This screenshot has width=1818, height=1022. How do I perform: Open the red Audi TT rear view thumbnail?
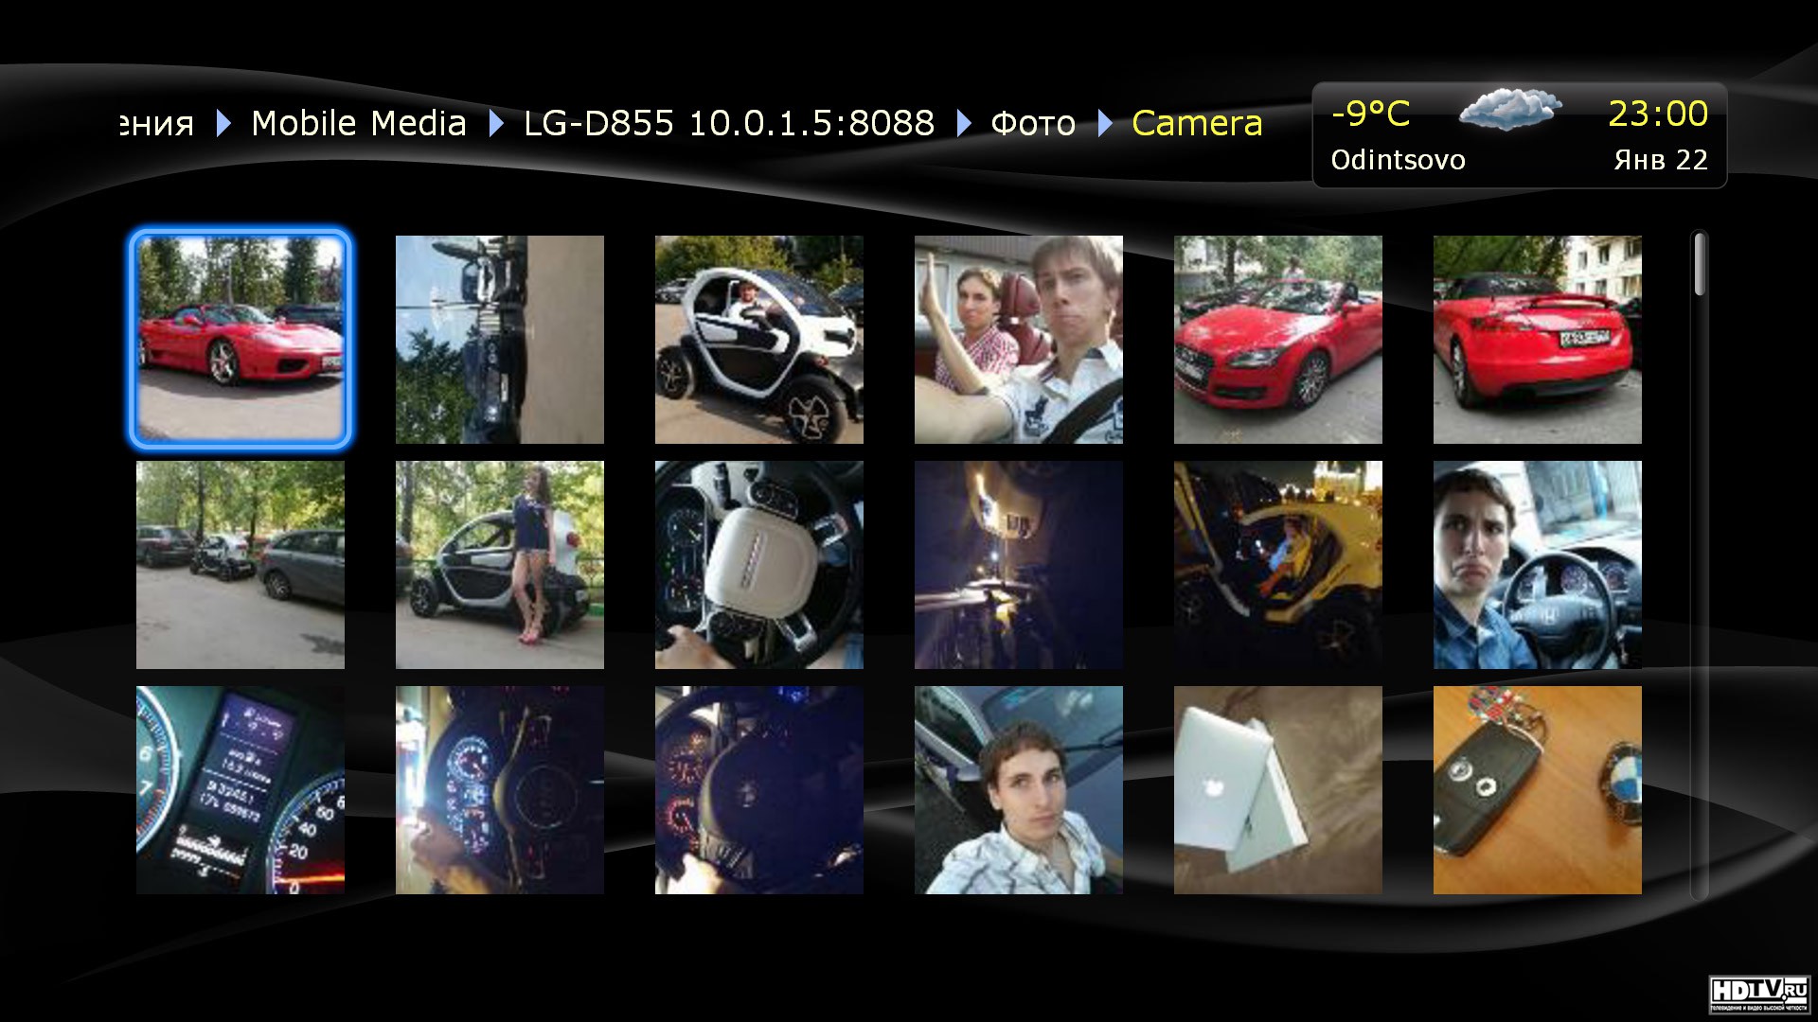pos(1538,339)
